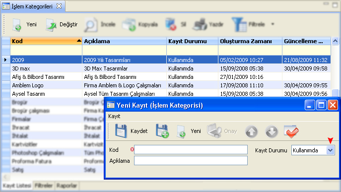Viewport: 341px width, 192px height.
Task: Click the save-and-new disk icon with plus
Action: (162, 131)
